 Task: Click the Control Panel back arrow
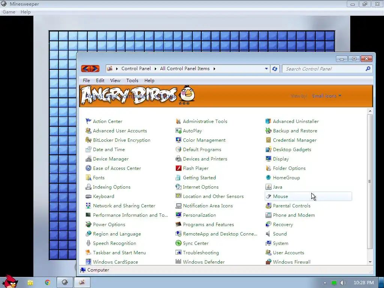click(86, 69)
